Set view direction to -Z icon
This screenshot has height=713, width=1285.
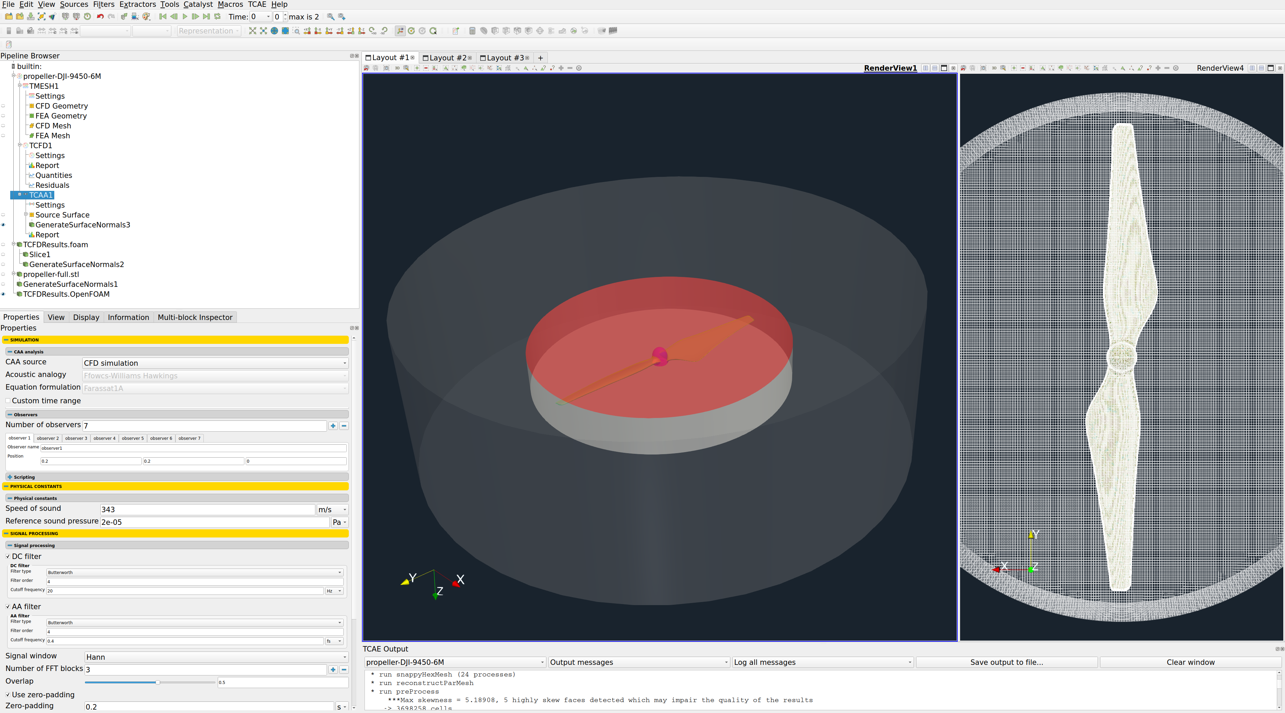tap(362, 31)
